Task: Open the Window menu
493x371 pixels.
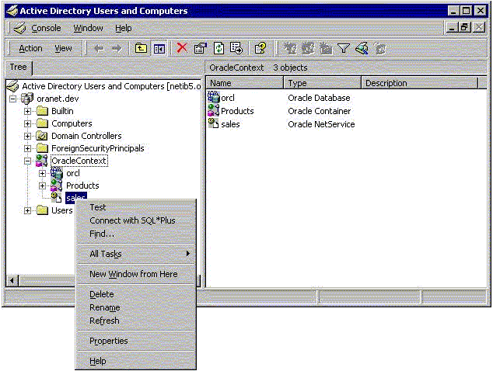Action: click(88, 28)
